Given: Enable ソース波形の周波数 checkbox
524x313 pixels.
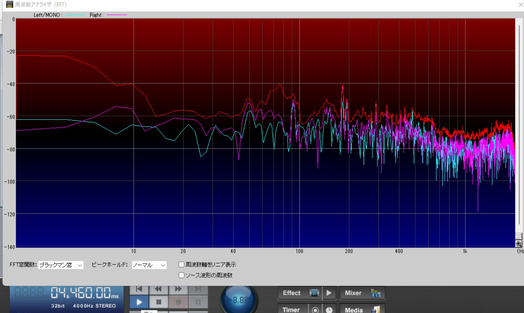Looking at the screenshot, I should (x=181, y=275).
